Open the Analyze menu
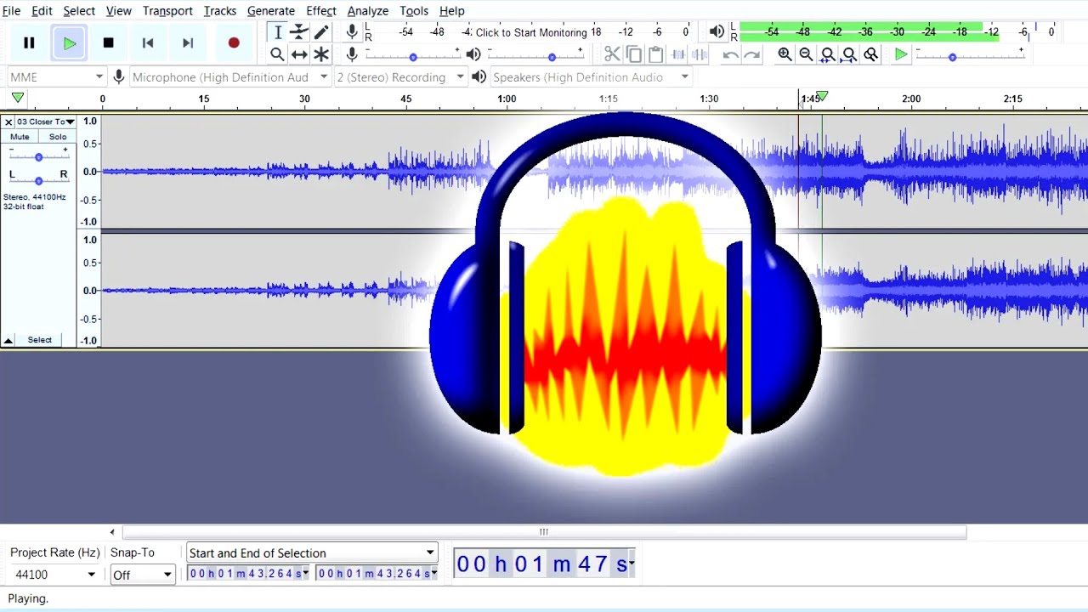Viewport: 1088px width, 612px height. click(368, 10)
